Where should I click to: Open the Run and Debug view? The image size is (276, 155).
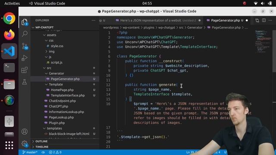(x=25, y=58)
